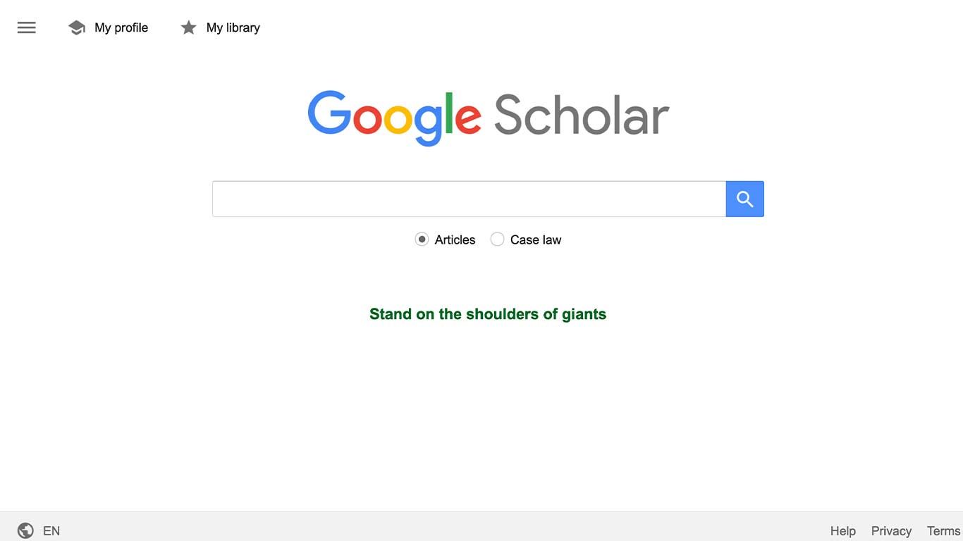Open the EN language selector

point(51,530)
